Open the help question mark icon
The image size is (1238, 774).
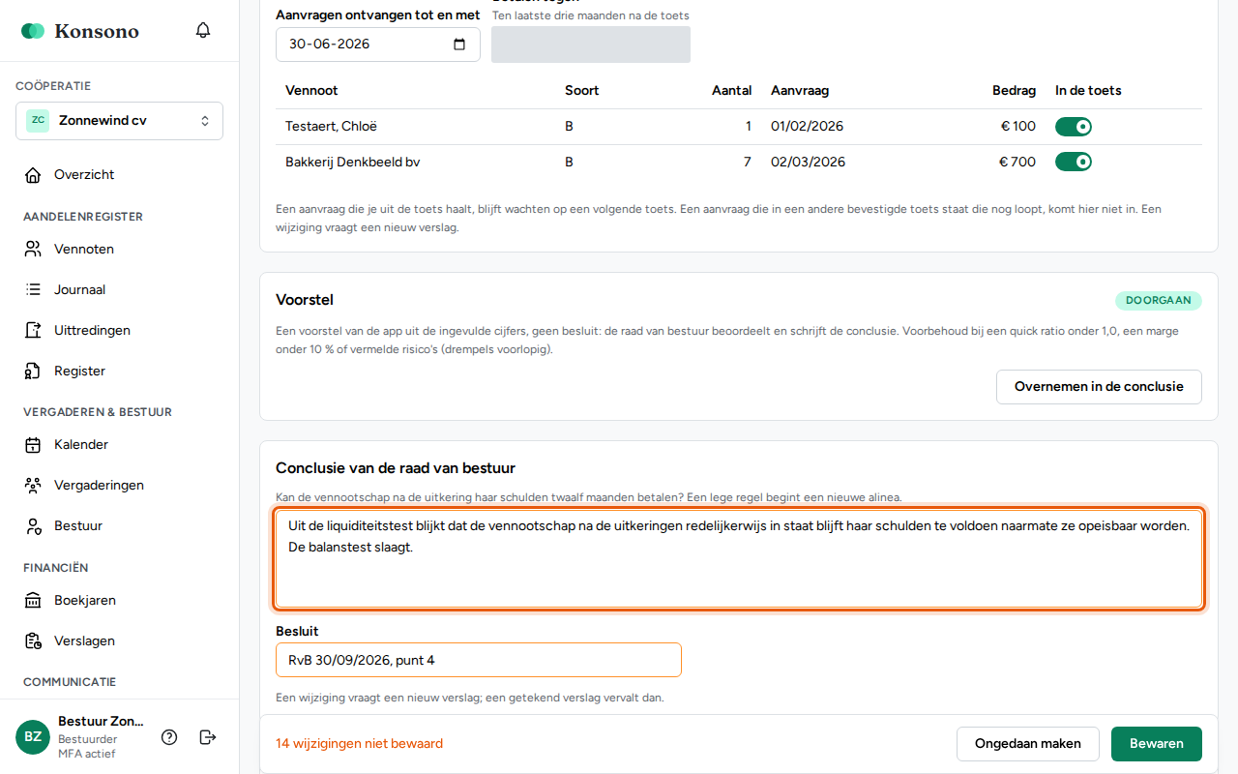click(x=169, y=737)
